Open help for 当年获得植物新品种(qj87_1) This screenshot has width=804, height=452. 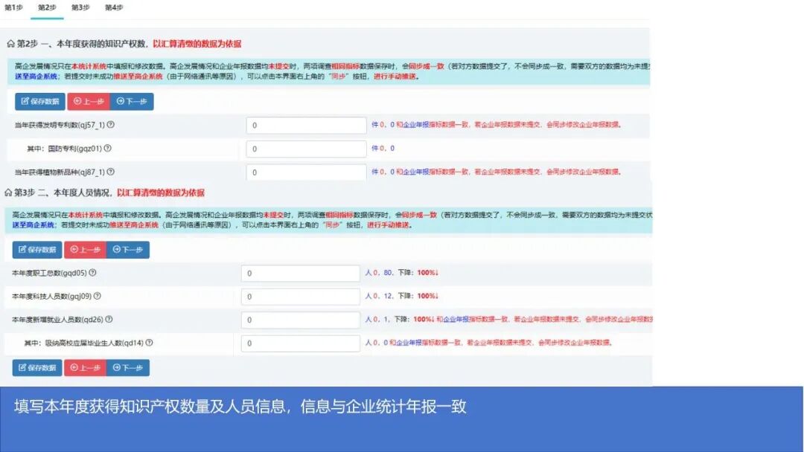pyautogui.click(x=111, y=170)
